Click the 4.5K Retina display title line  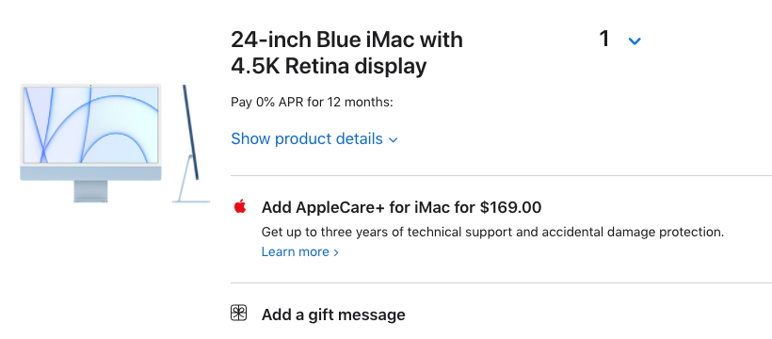coord(329,66)
